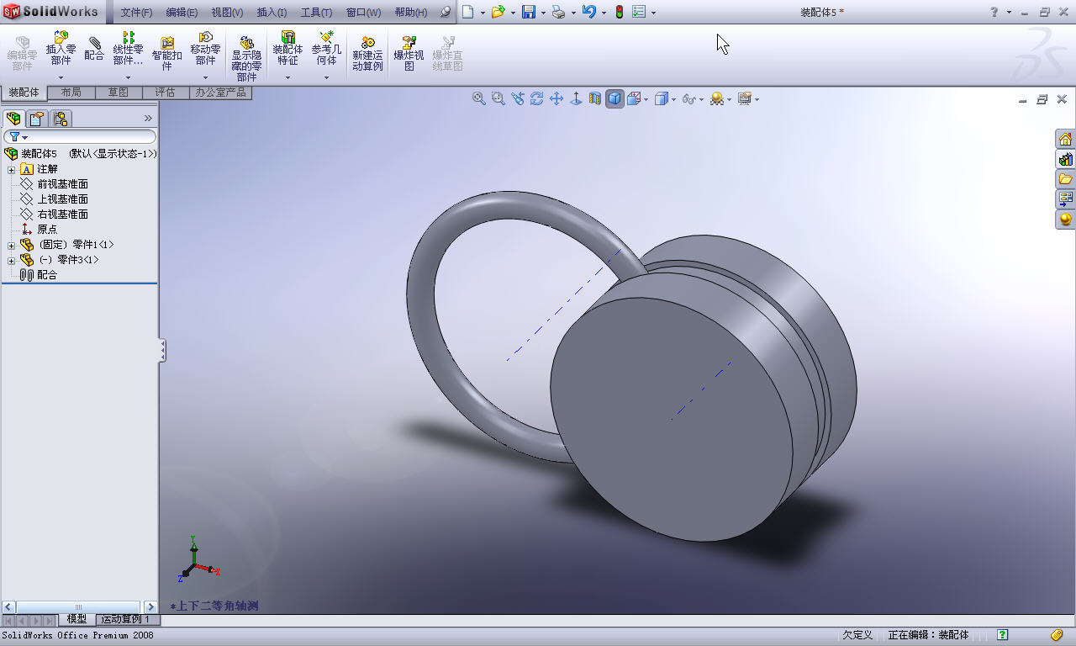This screenshot has height=646, width=1076.
Task: Switch to the 草图 tab
Action: (x=119, y=93)
